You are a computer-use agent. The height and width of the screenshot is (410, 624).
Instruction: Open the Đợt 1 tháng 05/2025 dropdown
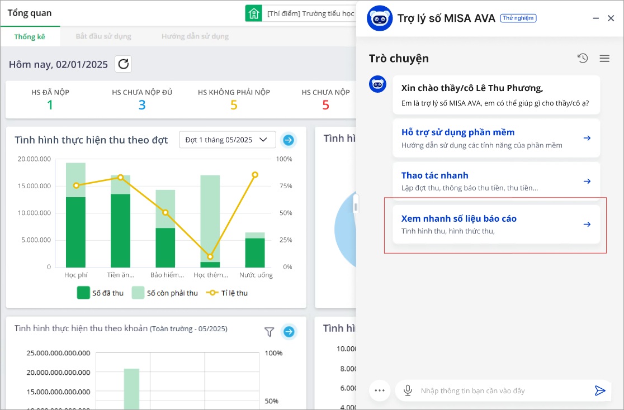click(x=227, y=140)
